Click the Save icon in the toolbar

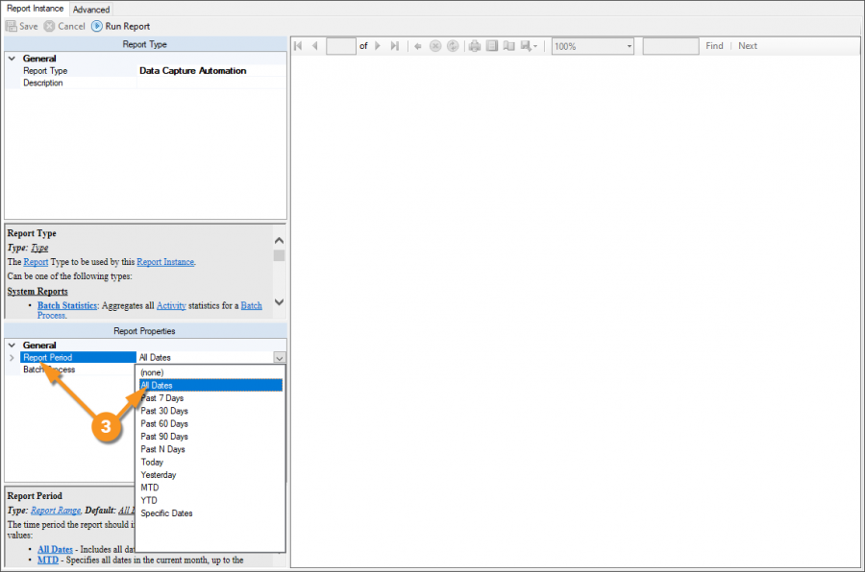click(x=11, y=26)
